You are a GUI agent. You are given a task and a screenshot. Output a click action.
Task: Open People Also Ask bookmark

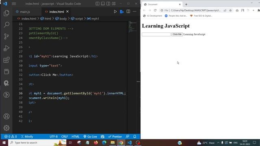176,16
